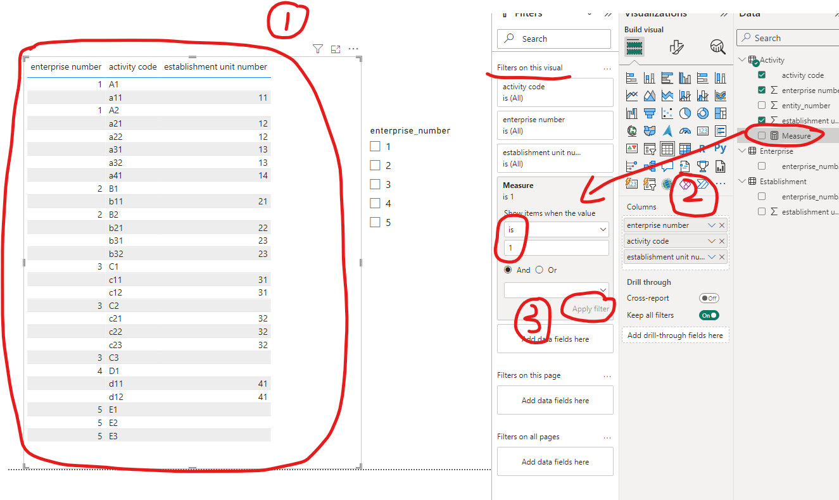Click the Filters pane search field
The image size is (839, 500).
pos(554,39)
